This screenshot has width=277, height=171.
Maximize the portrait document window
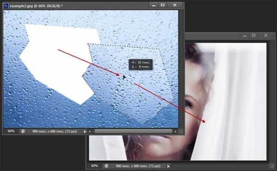(x=253, y=35)
